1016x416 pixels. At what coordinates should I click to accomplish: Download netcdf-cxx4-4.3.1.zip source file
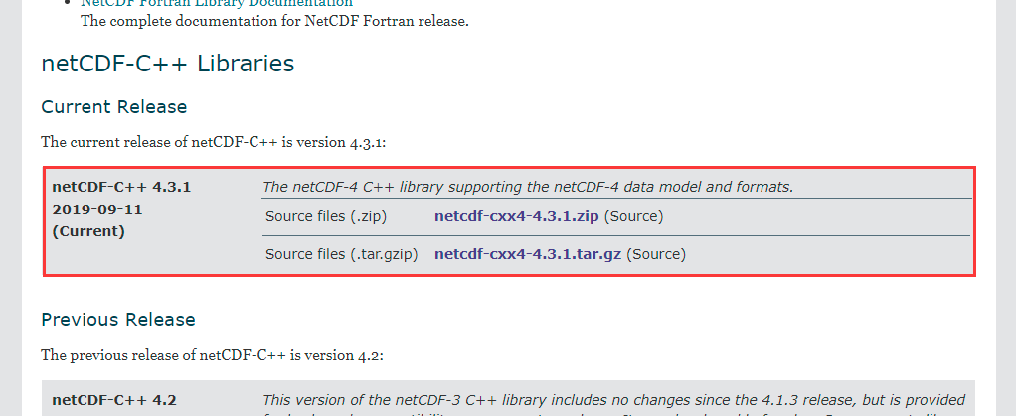[x=516, y=216]
